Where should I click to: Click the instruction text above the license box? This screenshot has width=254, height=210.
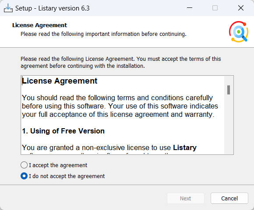pyautogui.click(x=121, y=63)
